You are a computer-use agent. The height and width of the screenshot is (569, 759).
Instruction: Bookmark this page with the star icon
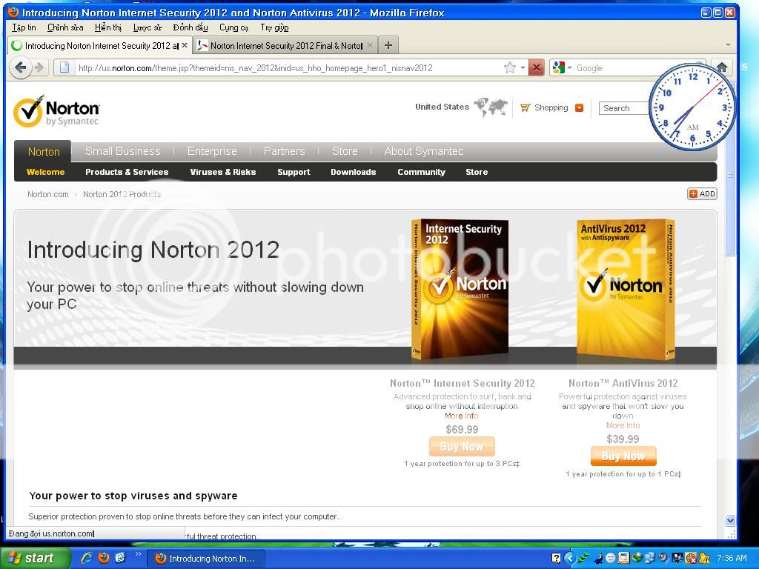pos(509,67)
